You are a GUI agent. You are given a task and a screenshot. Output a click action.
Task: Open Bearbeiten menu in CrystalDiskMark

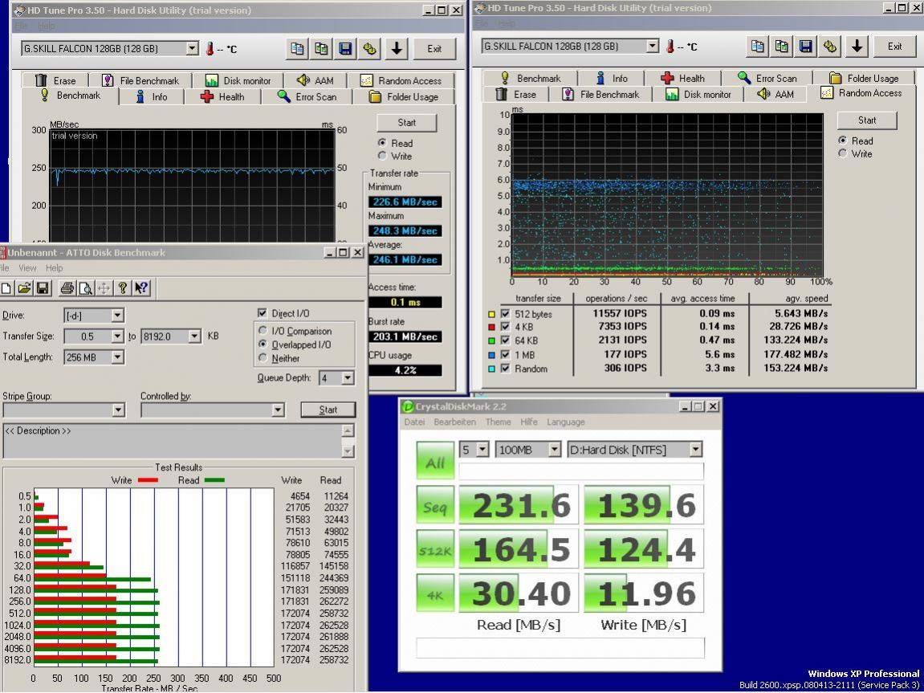point(455,422)
